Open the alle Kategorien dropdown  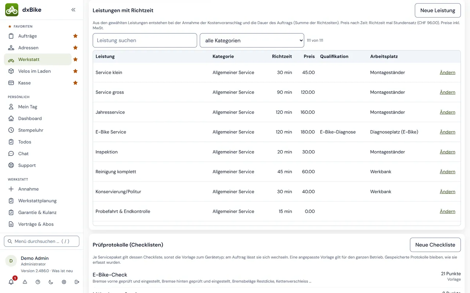point(252,40)
